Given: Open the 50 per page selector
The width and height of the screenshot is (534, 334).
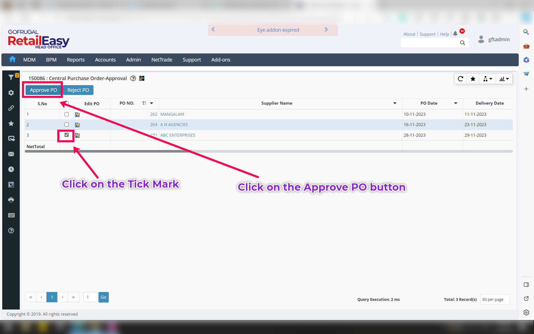Looking at the screenshot, I should click(495, 299).
